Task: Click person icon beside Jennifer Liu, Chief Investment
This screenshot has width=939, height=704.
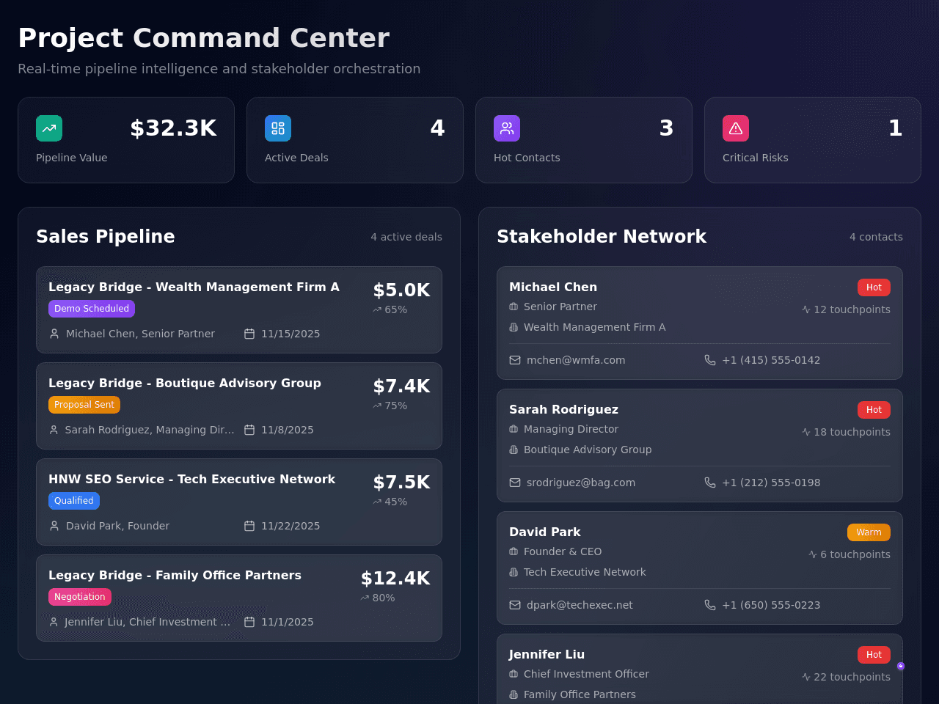Action: [x=54, y=622]
